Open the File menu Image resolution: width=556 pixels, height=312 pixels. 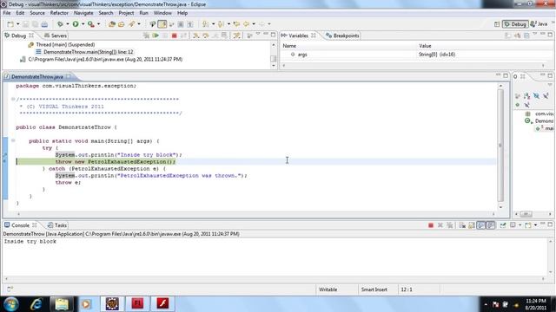tap(7, 13)
